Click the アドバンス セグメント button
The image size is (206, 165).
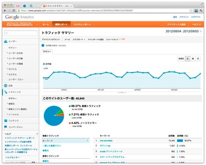(51, 39)
